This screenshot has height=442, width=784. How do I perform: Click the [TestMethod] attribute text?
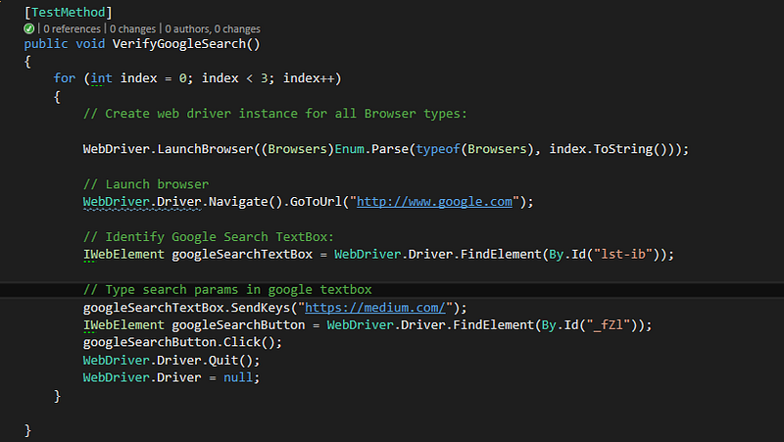point(68,12)
